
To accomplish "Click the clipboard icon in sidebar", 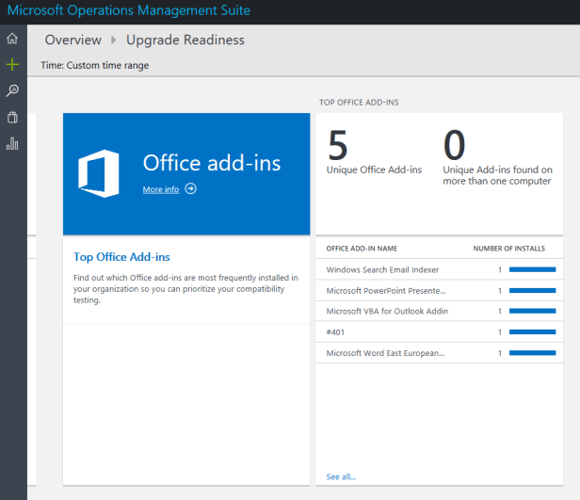I will click(x=12, y=118).
